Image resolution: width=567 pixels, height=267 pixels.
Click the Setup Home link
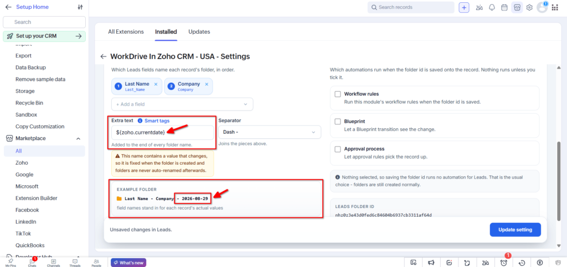(32, 7)
